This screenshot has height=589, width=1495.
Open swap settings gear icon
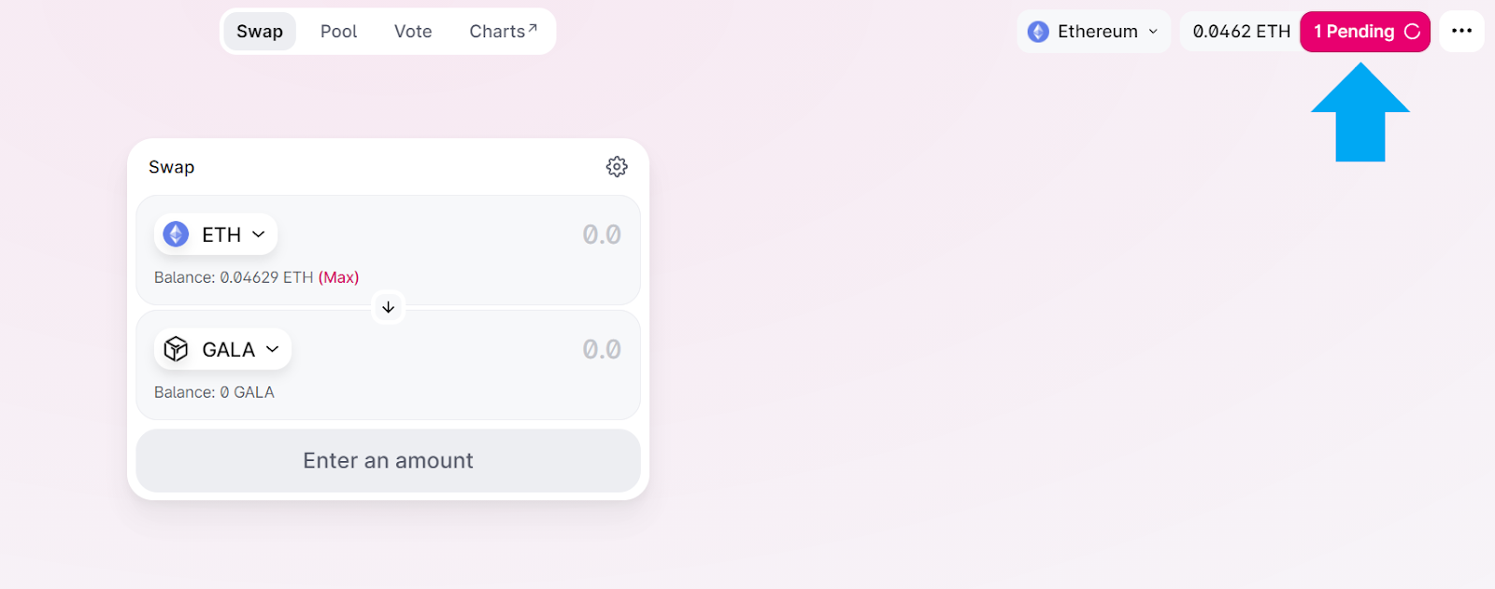coord(617,167)
